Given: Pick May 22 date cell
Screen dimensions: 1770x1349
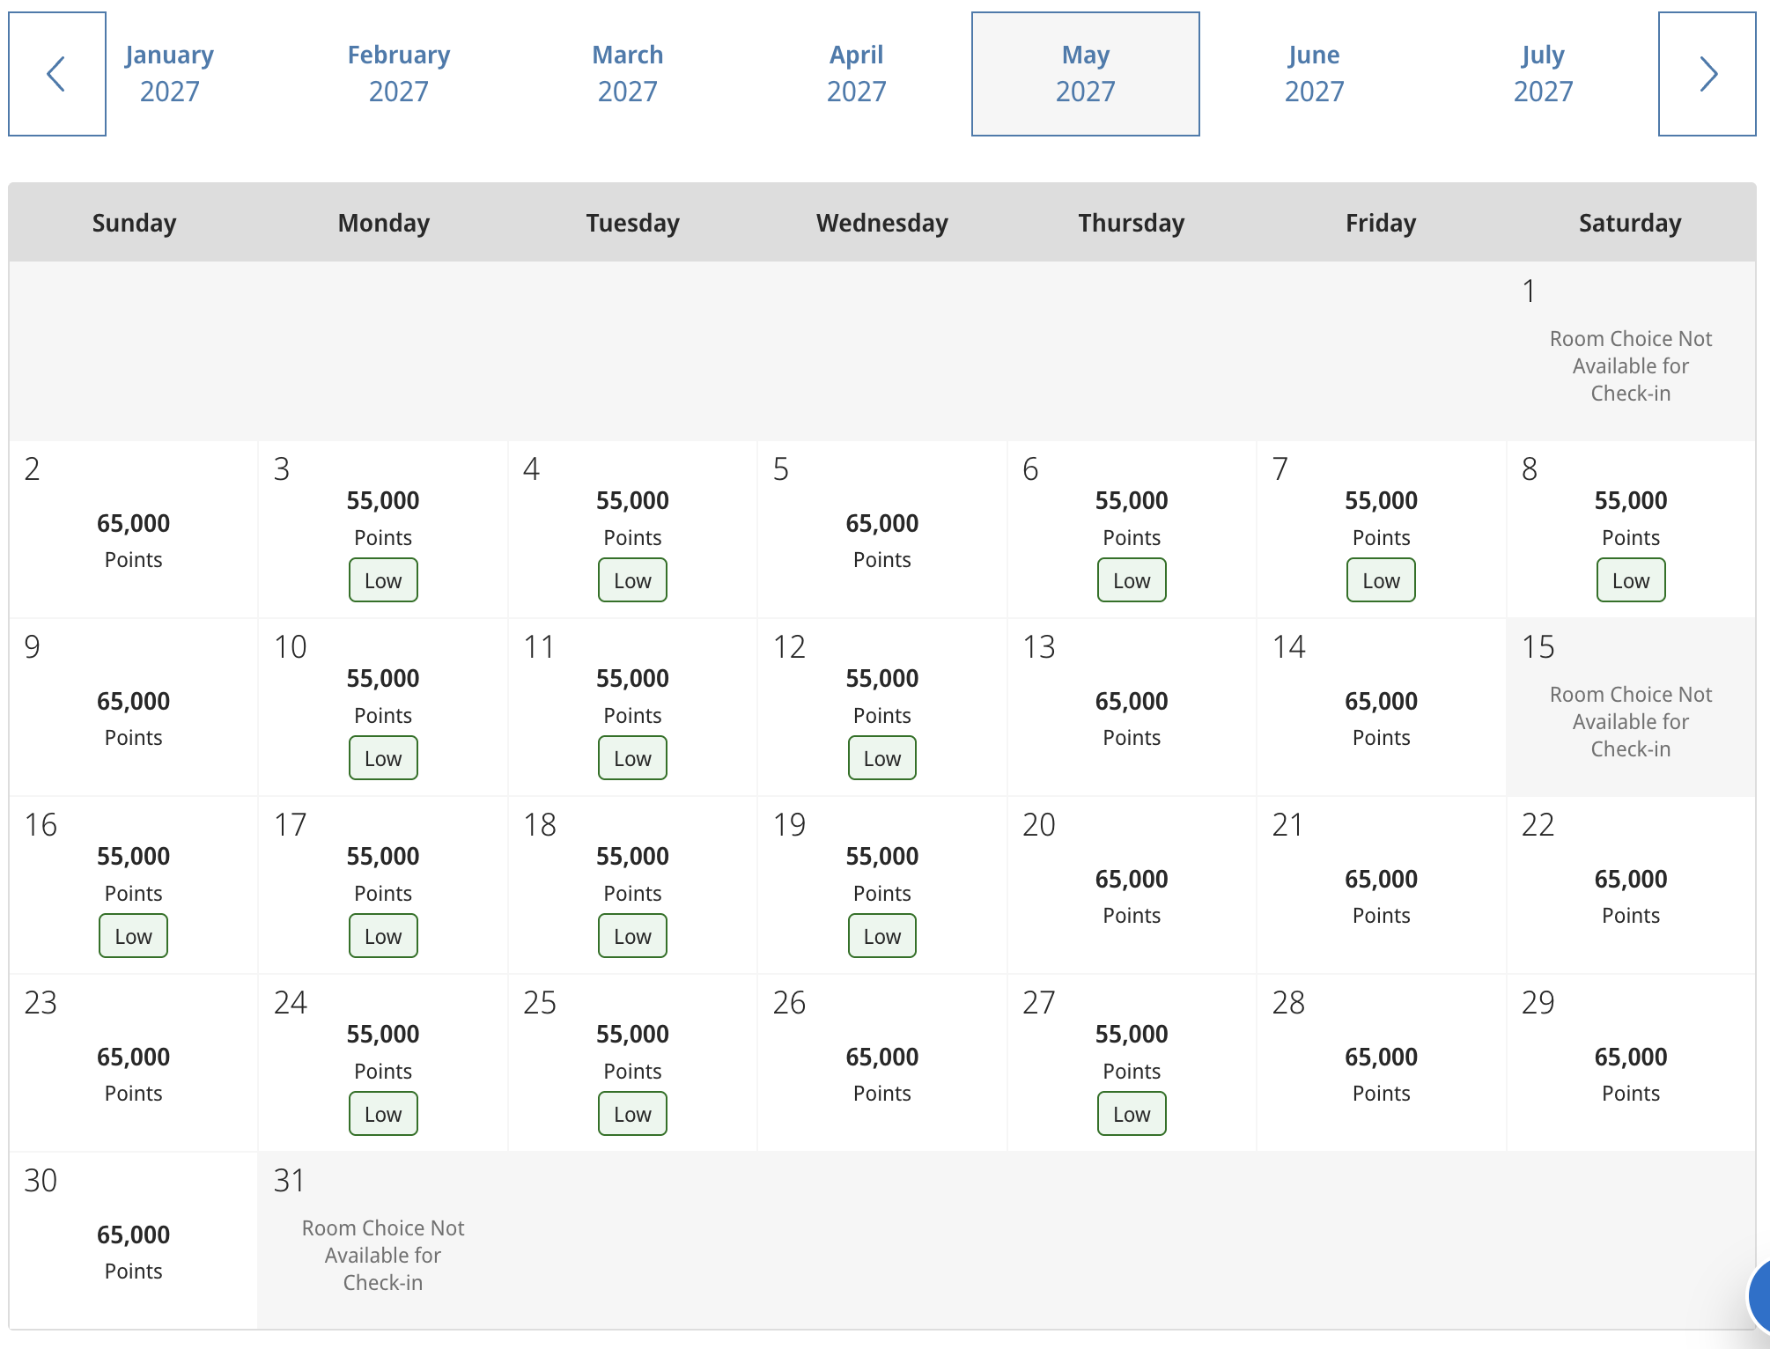Looking at the screenshot, I should coord(1631,885).
